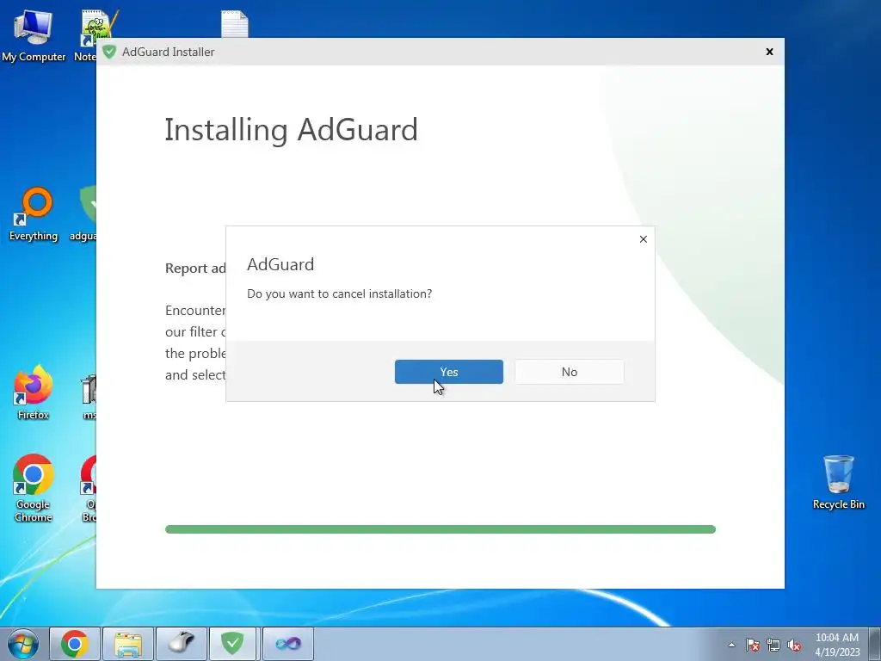Click the blue infinity taskbar icon
881x661 pixels.
pos(287,644)
